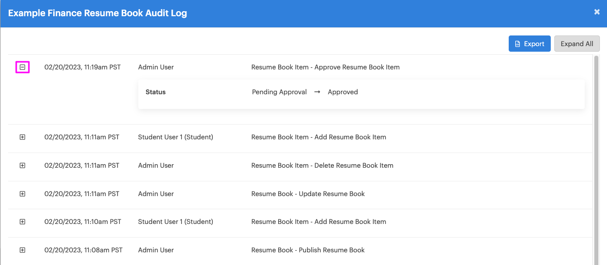Click 'Student User 1 (Student)' in 11:10am row

176,222
